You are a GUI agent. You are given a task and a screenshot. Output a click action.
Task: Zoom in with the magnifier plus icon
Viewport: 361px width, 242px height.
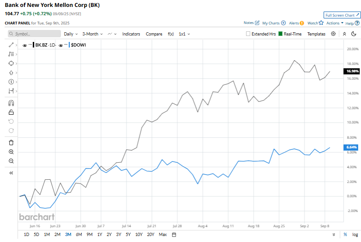point(11,152)
